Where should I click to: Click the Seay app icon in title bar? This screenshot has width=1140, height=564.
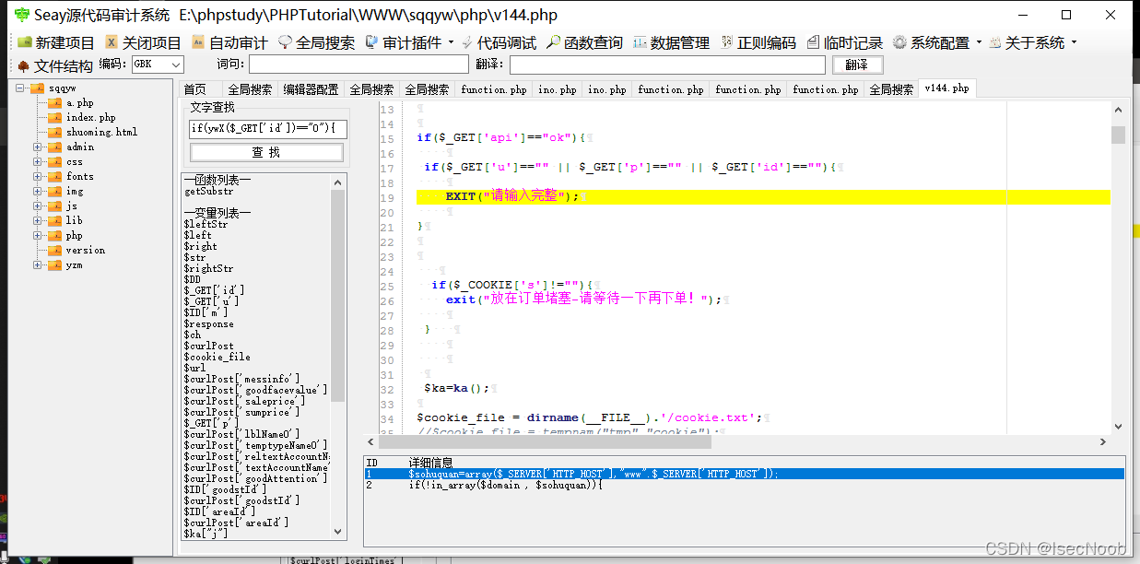pyautogui.click(x=21, y=15)
